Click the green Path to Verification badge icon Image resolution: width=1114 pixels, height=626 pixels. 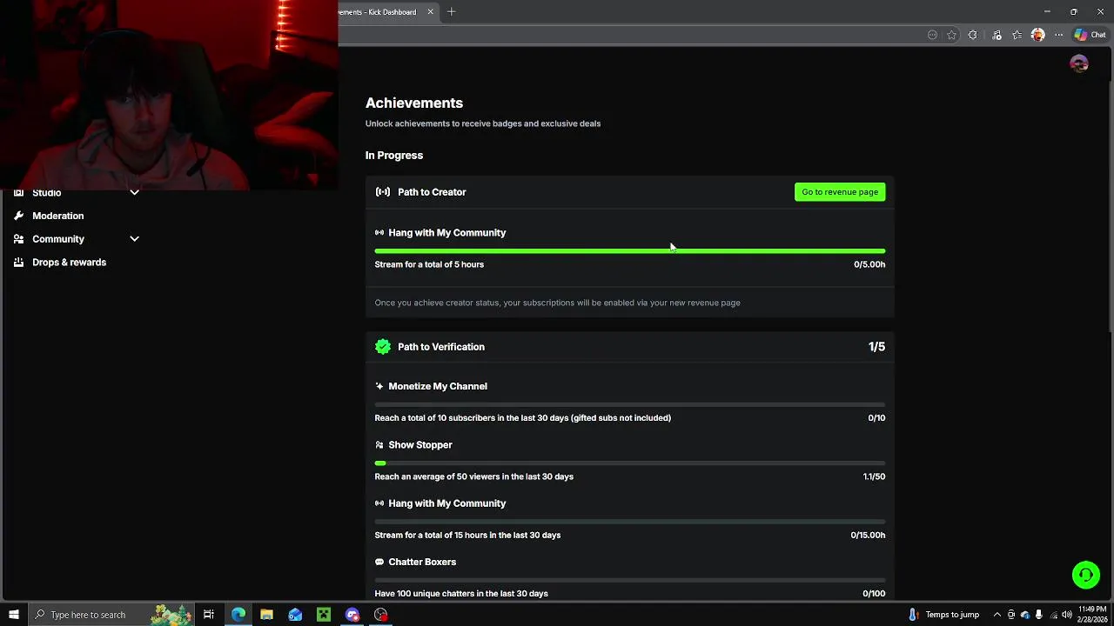(x=383, y=347)
